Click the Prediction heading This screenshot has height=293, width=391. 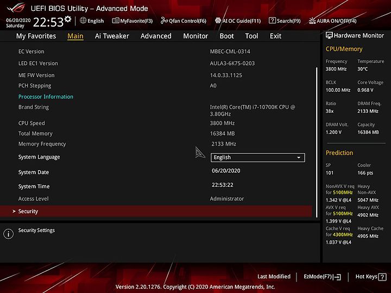tap(339, 153)
